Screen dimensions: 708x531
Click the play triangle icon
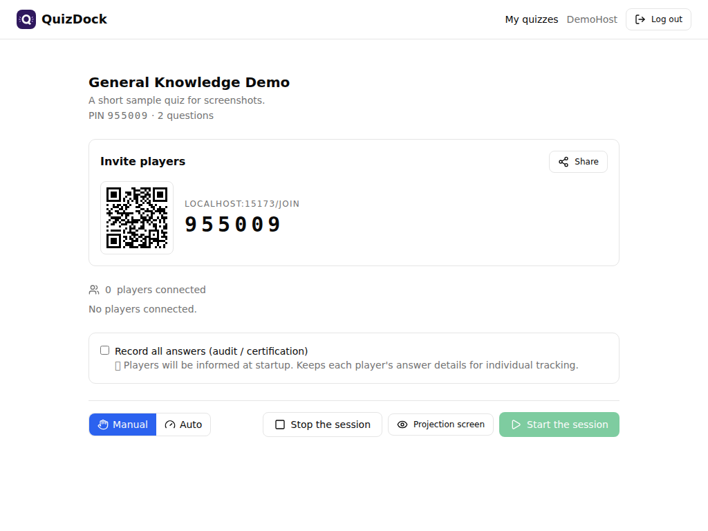(x=516, y=425)
